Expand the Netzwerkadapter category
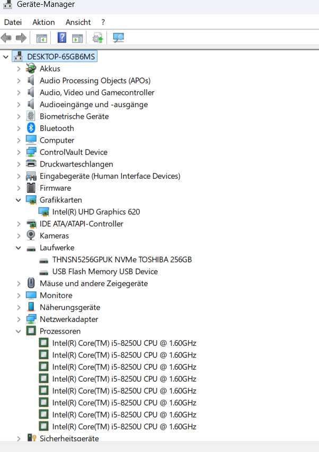The height and width of the screenshot is (452, 319). (19, 319)
